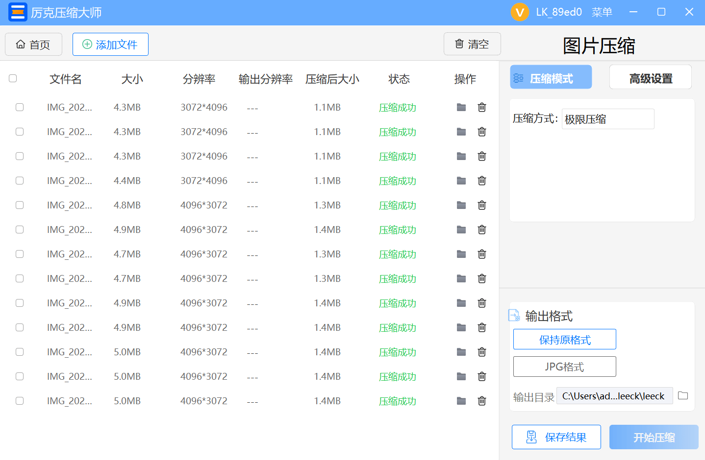Switch to the 压缩模式 tab
The height and width of the screenshot is (460, 705).
click(551, 77)
